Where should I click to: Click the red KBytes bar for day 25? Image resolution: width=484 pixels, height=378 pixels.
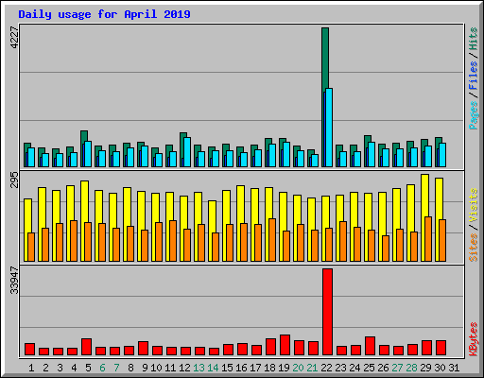point(370,346)
